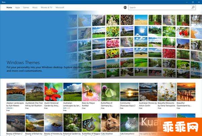Click Free label under Austin Botanical Garden
The height and width of the screenshot is (136, 202).
coord(46,108)
